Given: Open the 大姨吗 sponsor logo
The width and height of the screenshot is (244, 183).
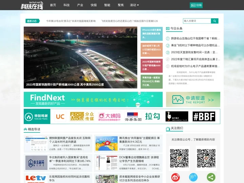Looking at the screenshot, I should pos(109,117).
